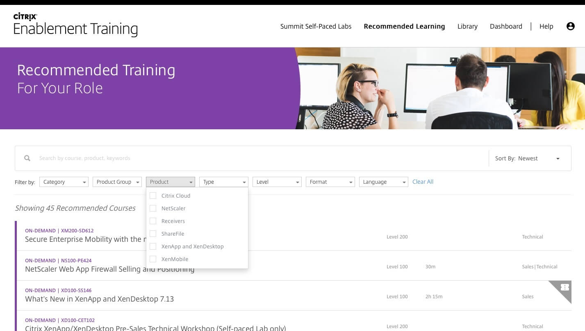585x331 pixels.
Task: Click the '30m' duration text
Action: pyautogui.click(x=430, y=267)
